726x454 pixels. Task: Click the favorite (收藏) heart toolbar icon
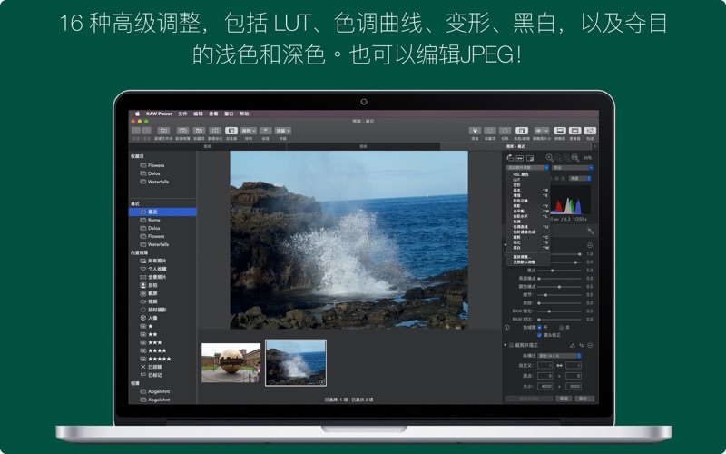pos(490,131)
